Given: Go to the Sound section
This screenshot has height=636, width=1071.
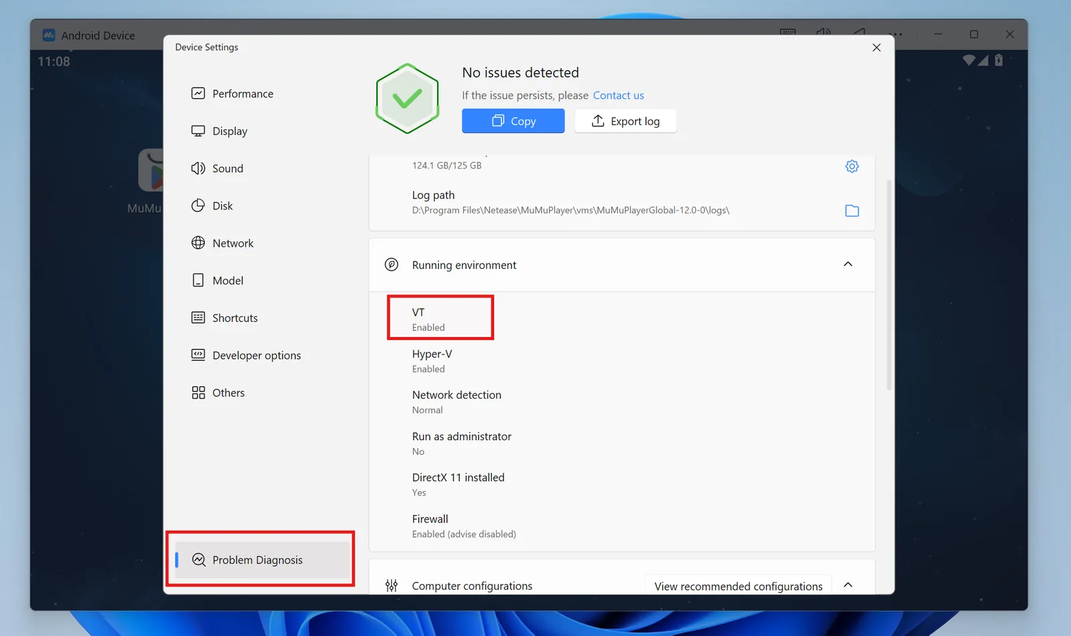Looking at the screenshot, I should pyautogui.click(x=218, y=169).
